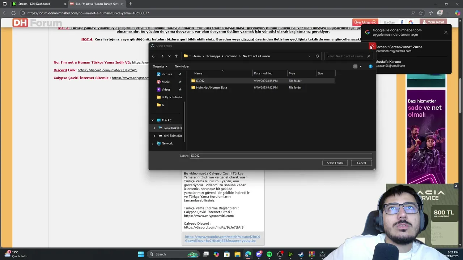Add page to favorites star icon
The image size is (463, 260).
coord(421,13)
